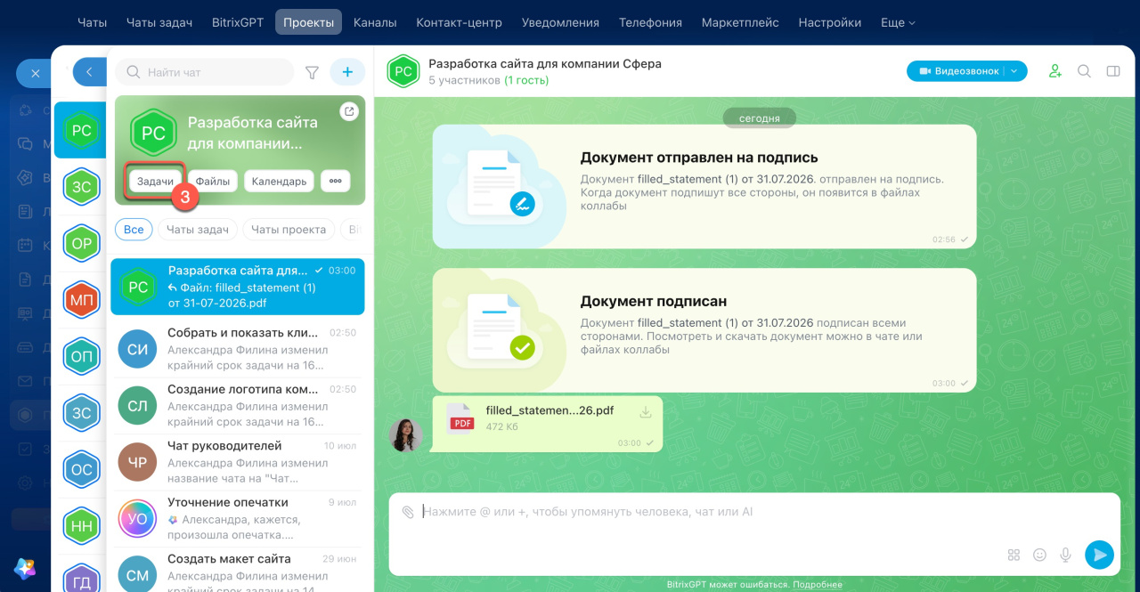The height and width of the screenshot is (592, 1140).
Task: Open the Уведомления tab
Action: click(x=560, y=22)
